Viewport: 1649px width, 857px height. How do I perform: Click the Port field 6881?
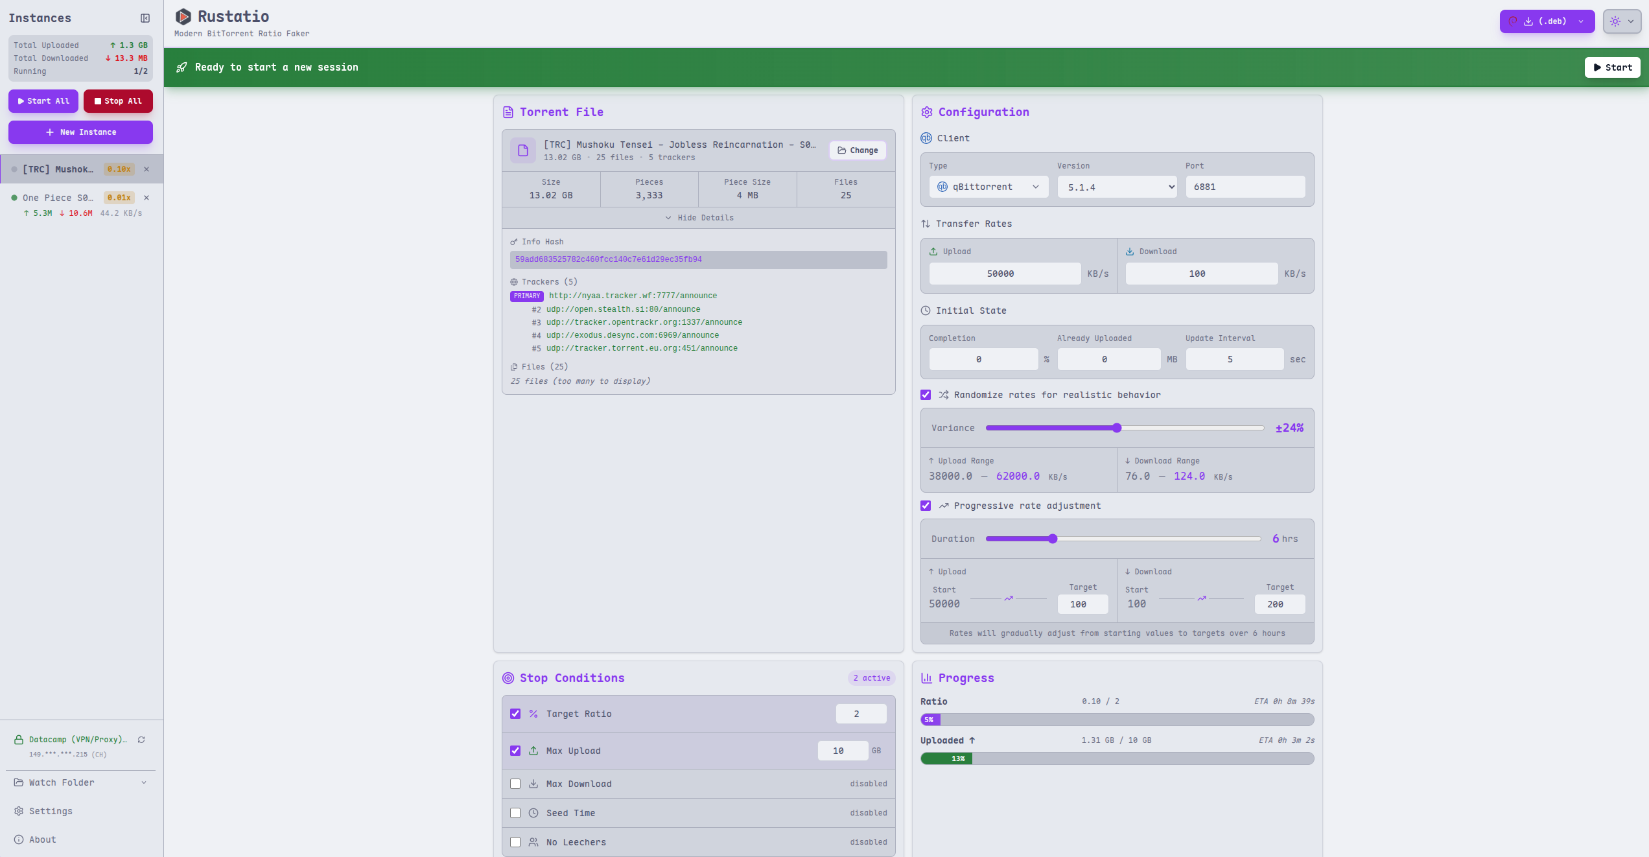(1245, 187)
